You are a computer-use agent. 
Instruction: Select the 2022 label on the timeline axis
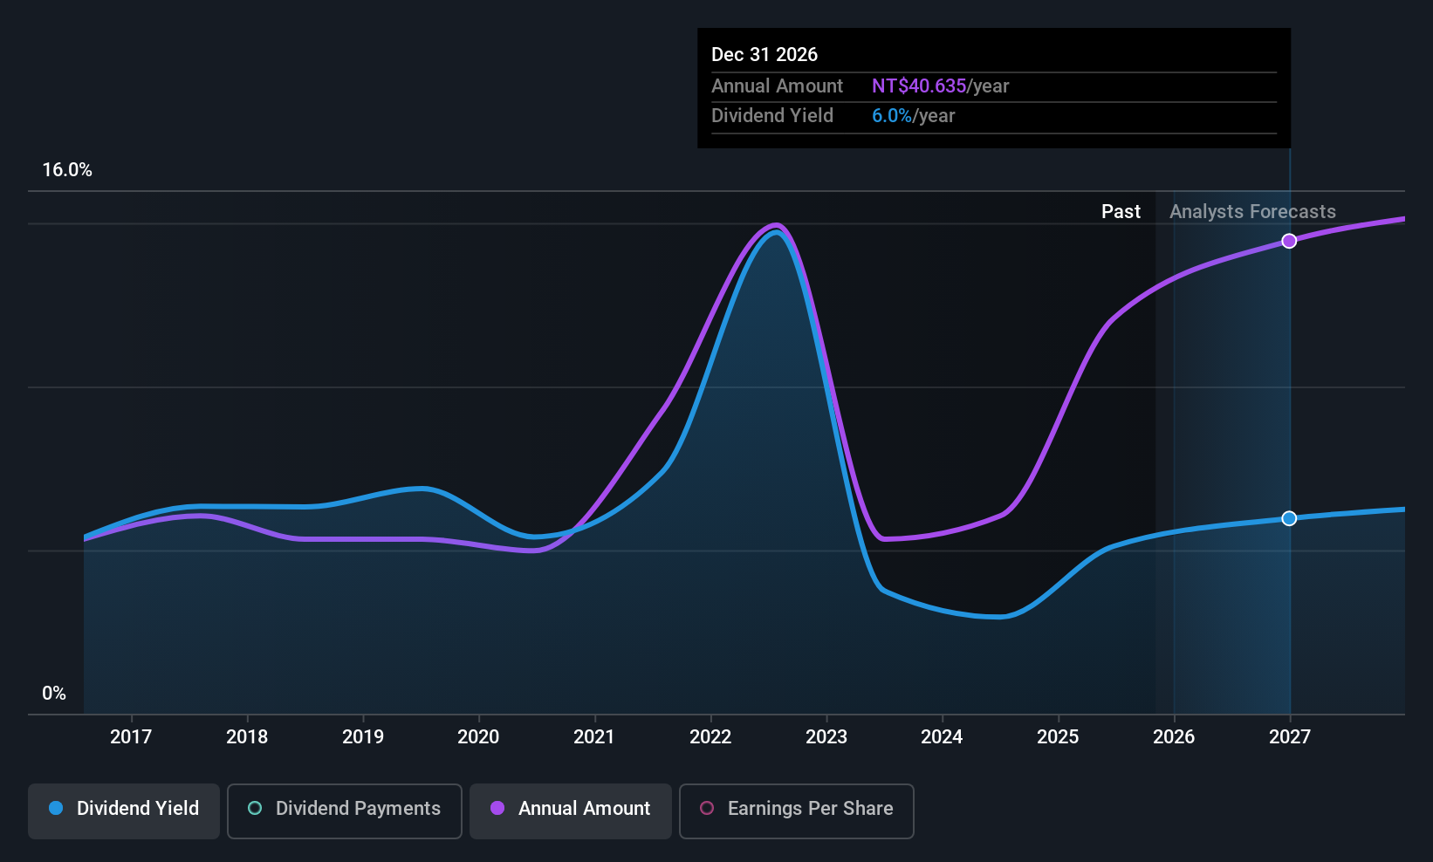pos(710,736)
